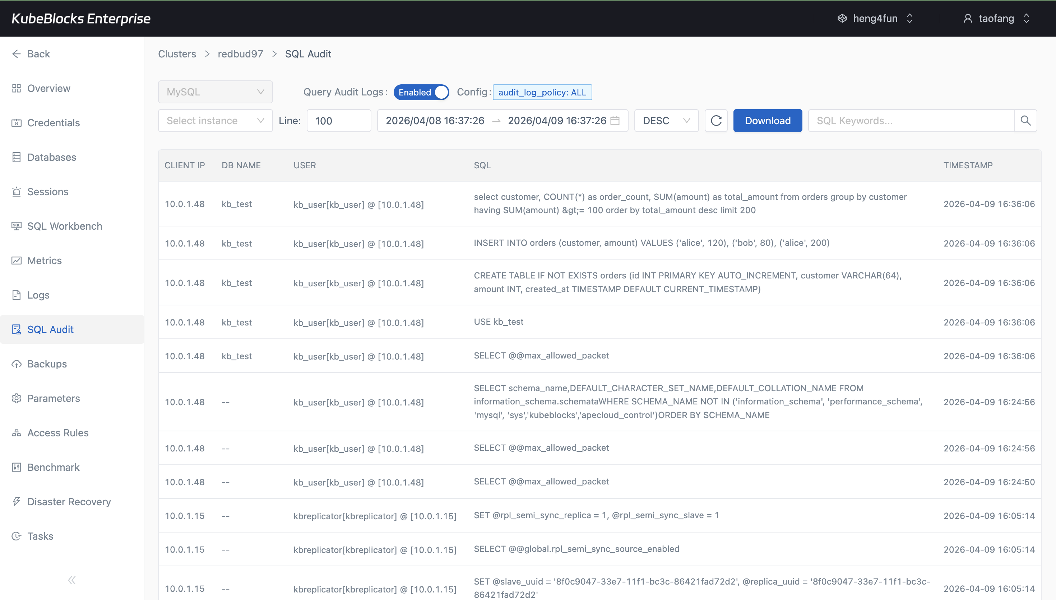Screen dimensions: 1056x600
Task: Click the refresh audit logs icon
Action: pos(716,120)
